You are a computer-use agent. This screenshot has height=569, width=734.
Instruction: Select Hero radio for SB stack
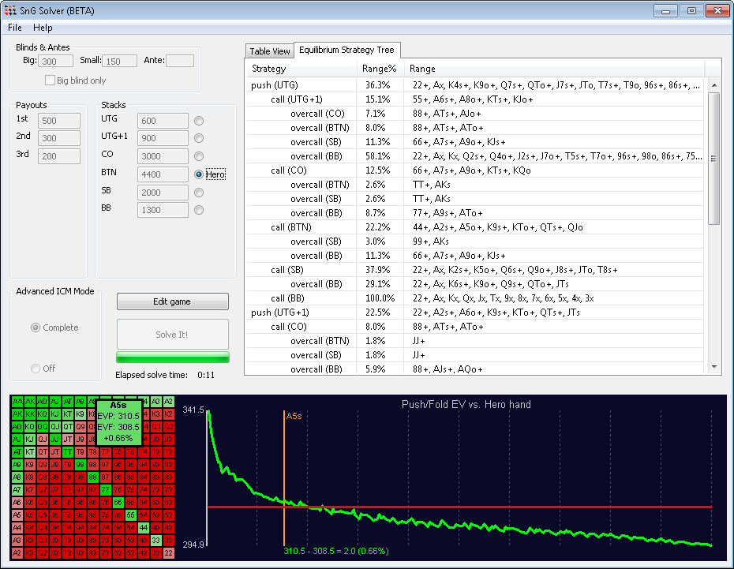[x=199, y=193]
